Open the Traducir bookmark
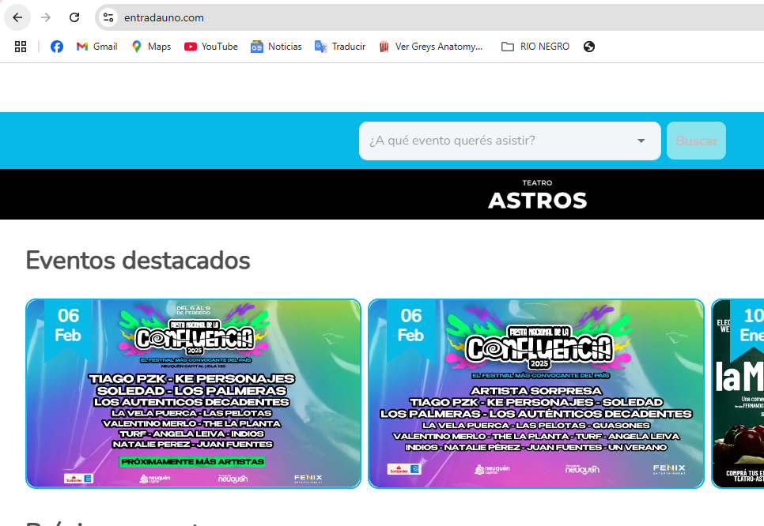 [x=340, y=47]
